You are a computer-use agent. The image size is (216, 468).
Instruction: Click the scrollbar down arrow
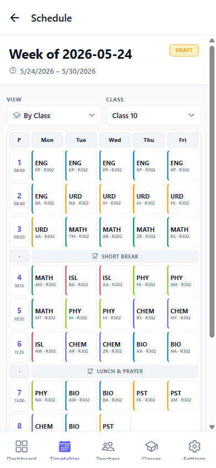click(x=212, y=427)
